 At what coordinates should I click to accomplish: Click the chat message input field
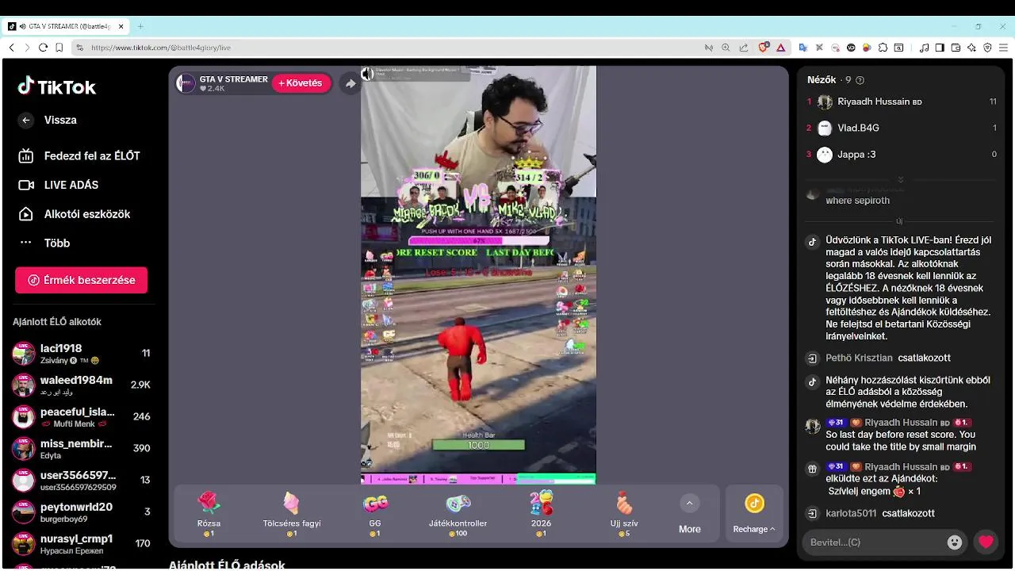pos(872,542)
